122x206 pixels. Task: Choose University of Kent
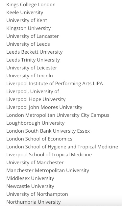coord(27,20)
